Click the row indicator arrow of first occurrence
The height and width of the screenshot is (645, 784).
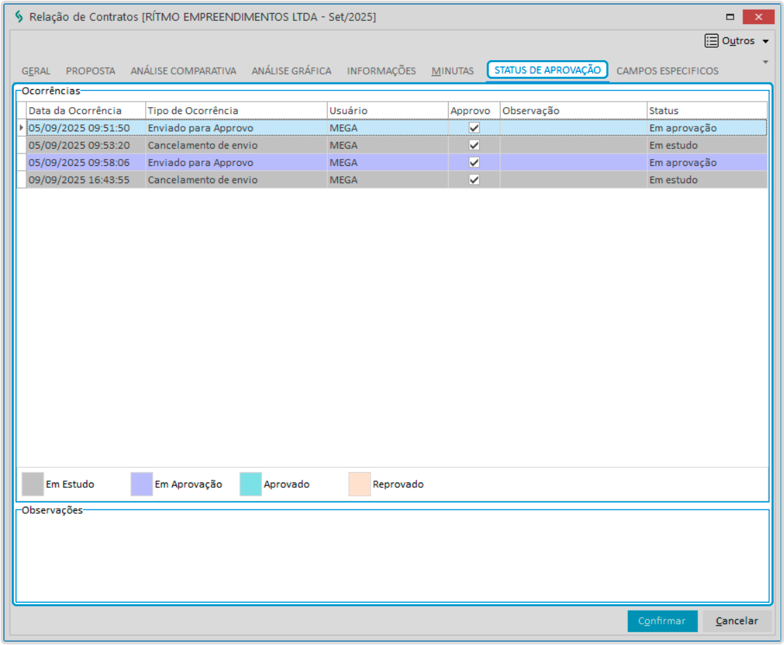(x=21, y=128)
